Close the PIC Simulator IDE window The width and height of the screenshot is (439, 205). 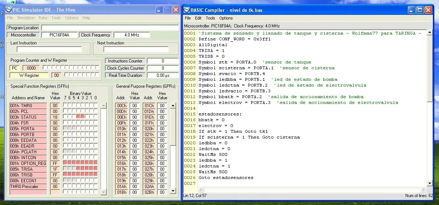(x=176, y=10)
